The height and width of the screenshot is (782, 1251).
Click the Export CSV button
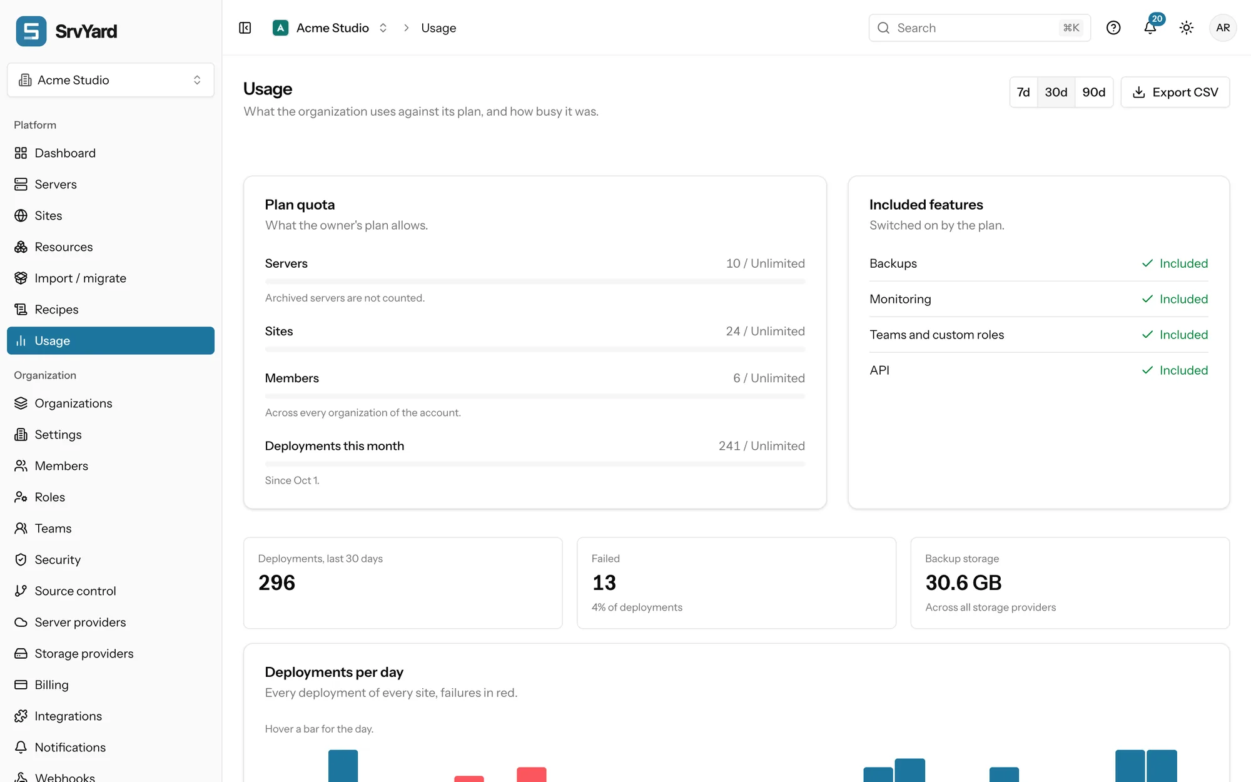(1175, 93)
